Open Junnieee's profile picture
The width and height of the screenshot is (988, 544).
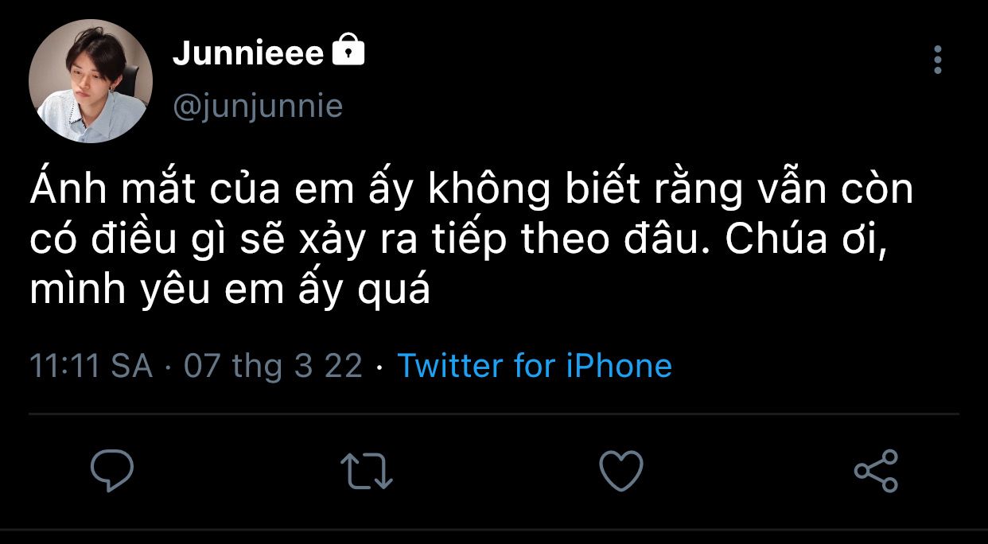(x=90, y=81)
